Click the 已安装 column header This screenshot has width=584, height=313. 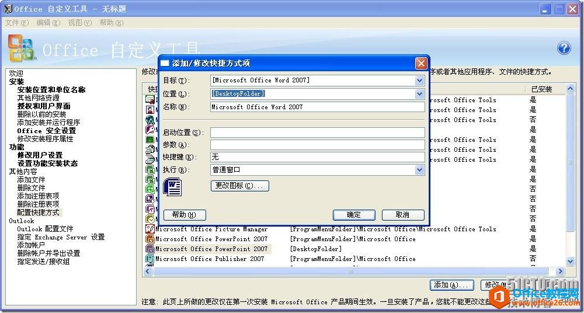[541, 89]
